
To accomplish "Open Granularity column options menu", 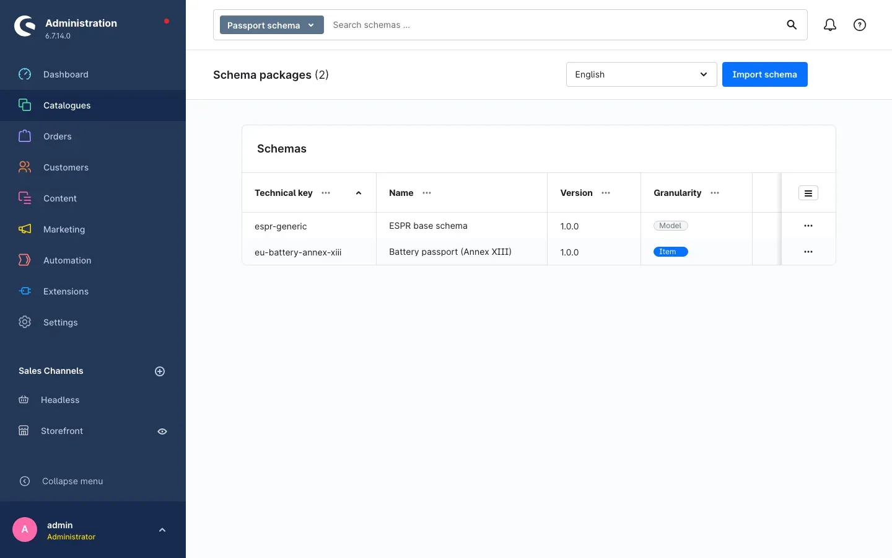I will click(715, 193).
